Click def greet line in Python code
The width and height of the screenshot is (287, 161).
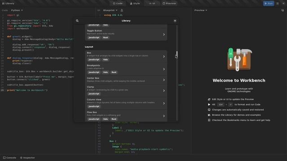pos(20,37)
